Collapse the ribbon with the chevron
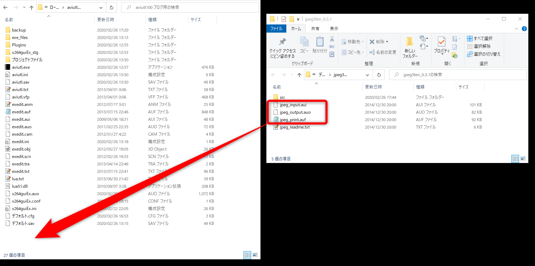Image resolution: width=535 pixels, height=266 pixels. pos(517,29)
